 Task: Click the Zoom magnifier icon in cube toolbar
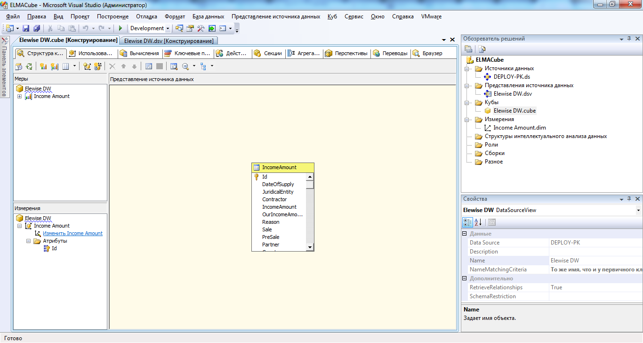point(185,66)
